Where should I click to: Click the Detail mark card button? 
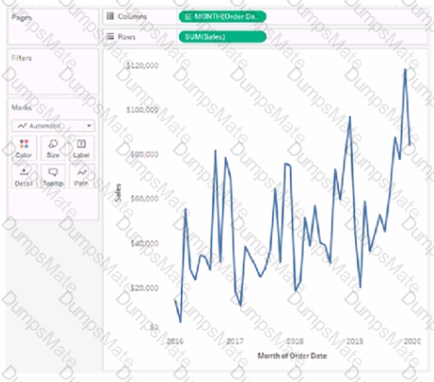pyautogui.click(x=24, y=177)
